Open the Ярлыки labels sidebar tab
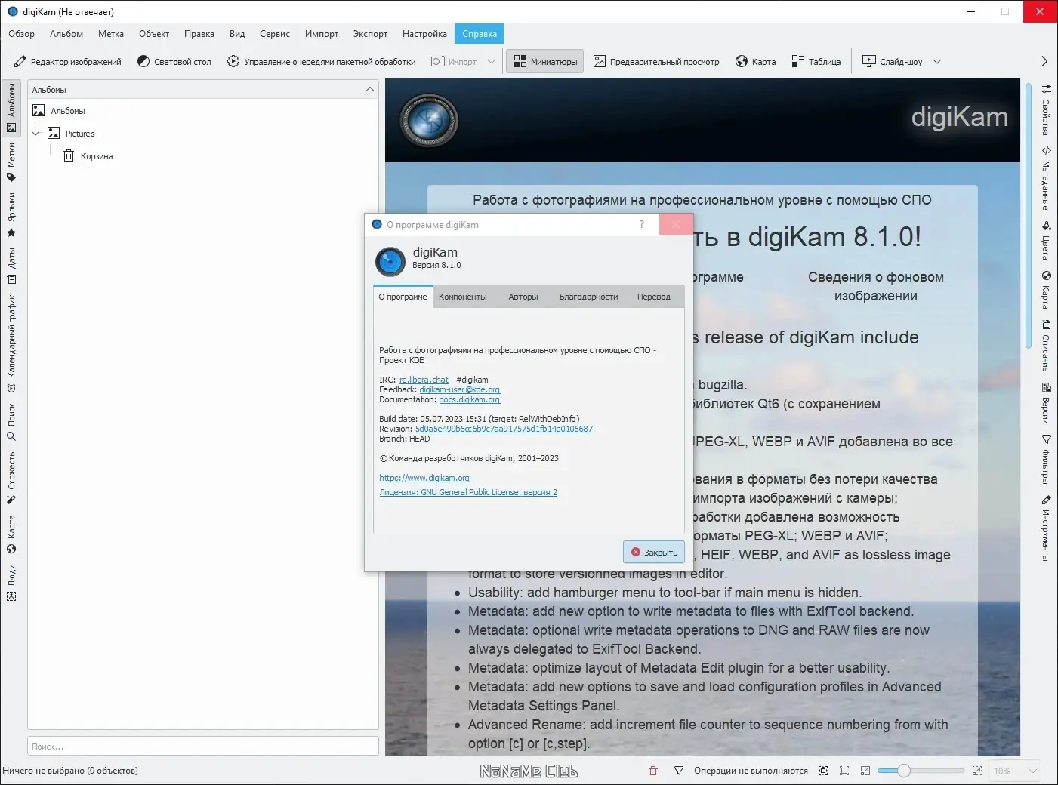This screenshot has width=1058, height=785. pyautogui.click(x=11, y=214)
